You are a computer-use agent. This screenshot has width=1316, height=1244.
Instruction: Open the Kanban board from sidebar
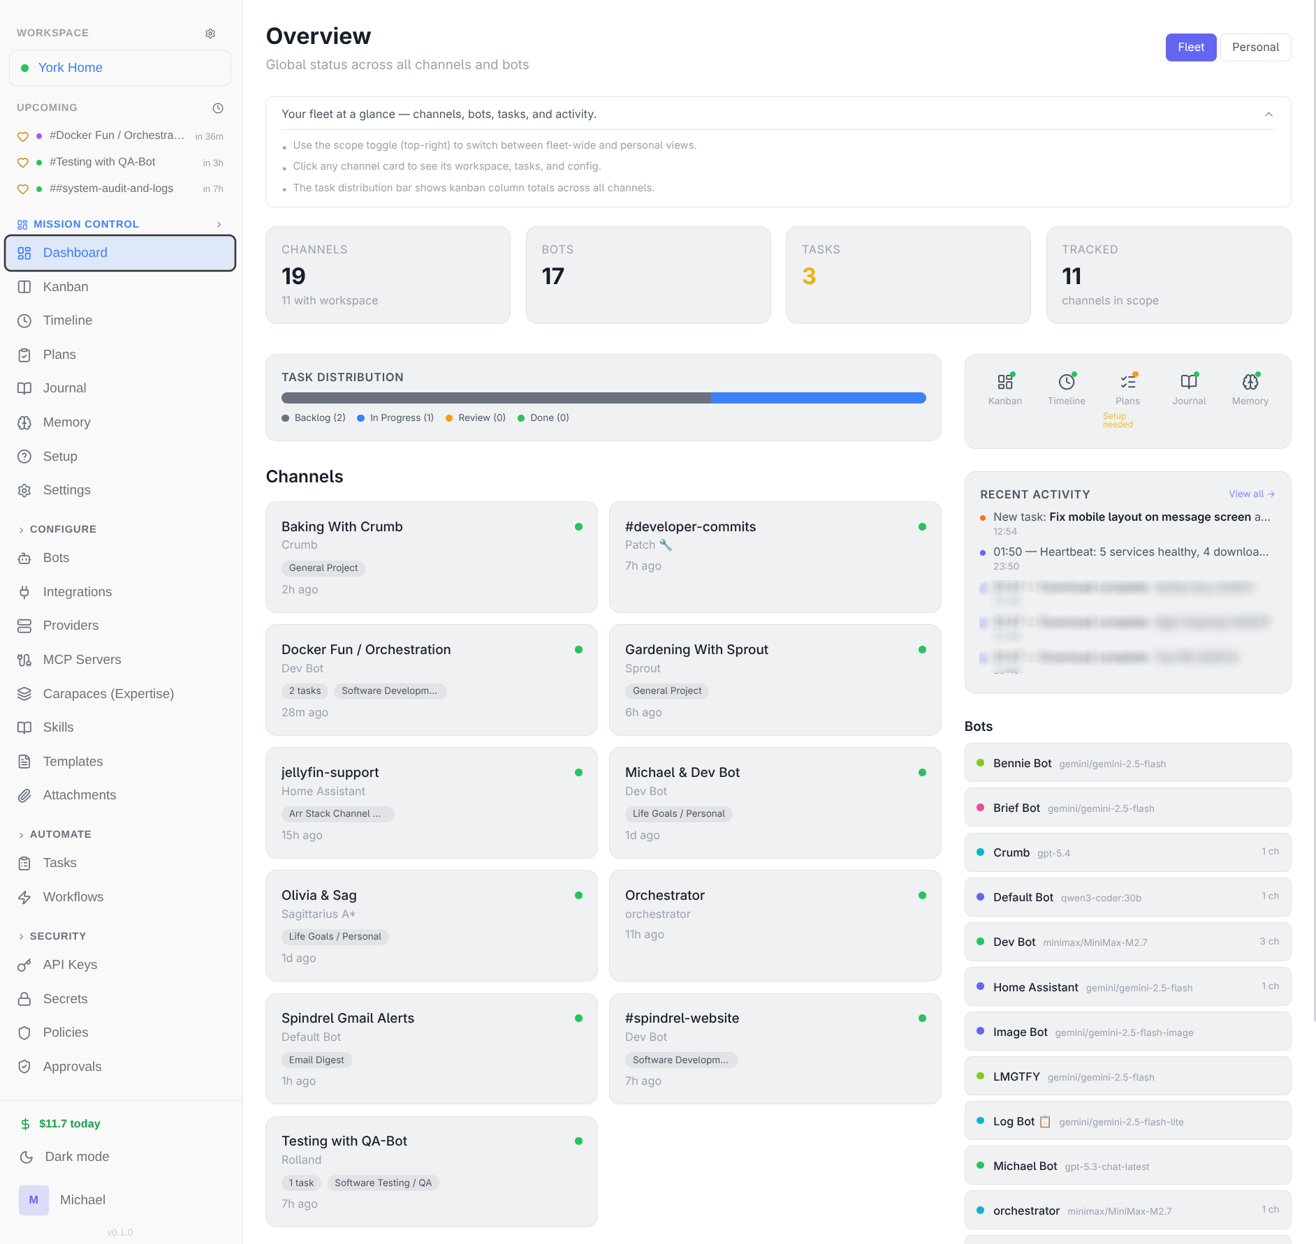click(66, 286)
